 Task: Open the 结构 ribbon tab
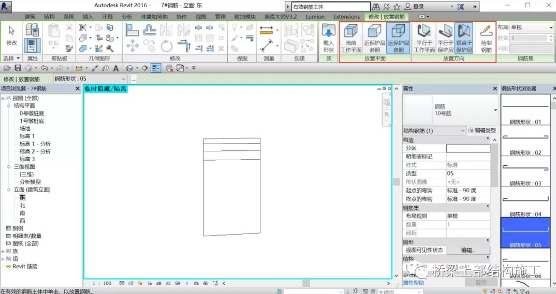(49, 17)
